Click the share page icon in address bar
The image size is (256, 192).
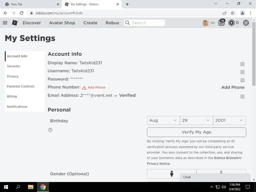(224, 13)
